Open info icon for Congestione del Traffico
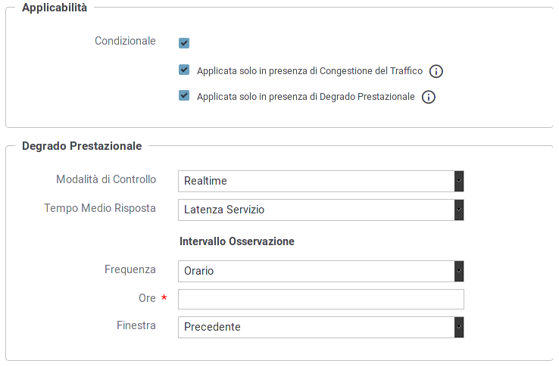 (436, 71)
